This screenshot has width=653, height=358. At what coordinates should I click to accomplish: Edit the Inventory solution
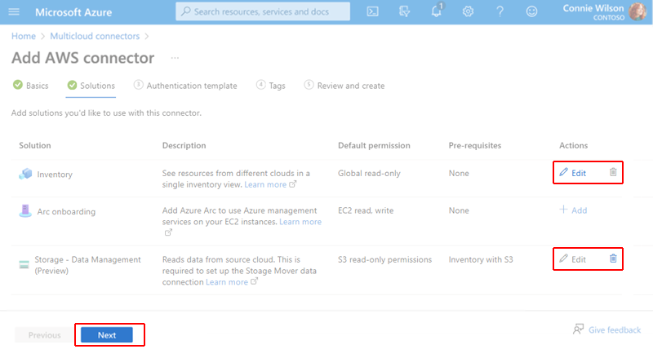(573, 173)
